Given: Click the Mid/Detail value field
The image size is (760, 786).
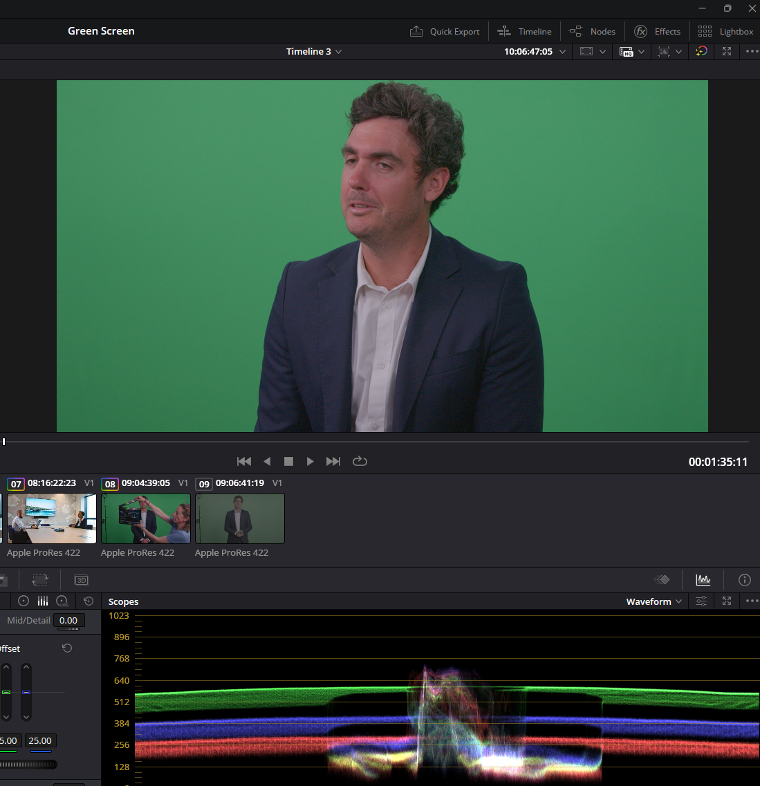Looking at the screenshot, I should point(68,621).
